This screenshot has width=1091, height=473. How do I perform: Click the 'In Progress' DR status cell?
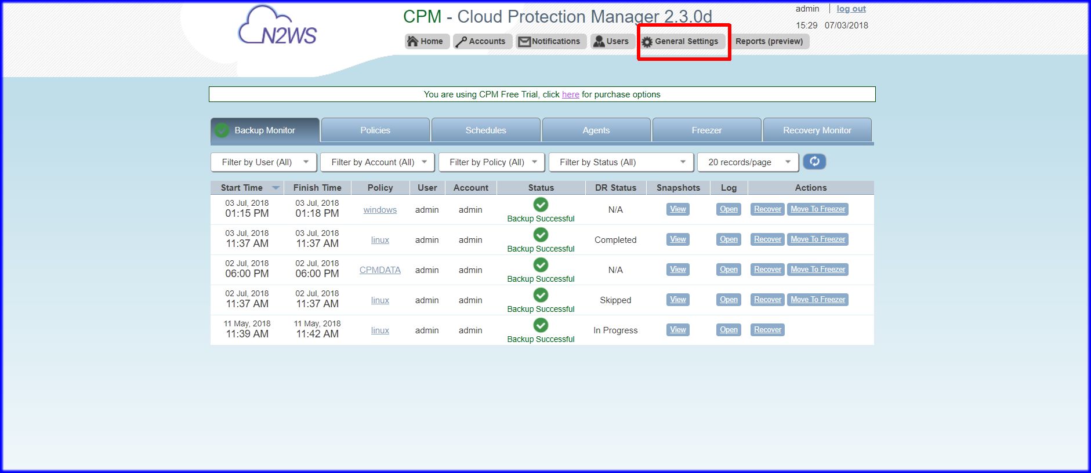point(615,330)
